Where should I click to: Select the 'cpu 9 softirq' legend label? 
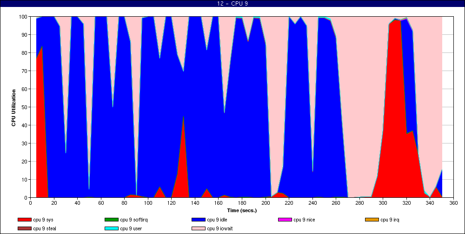tap(134, 220)
